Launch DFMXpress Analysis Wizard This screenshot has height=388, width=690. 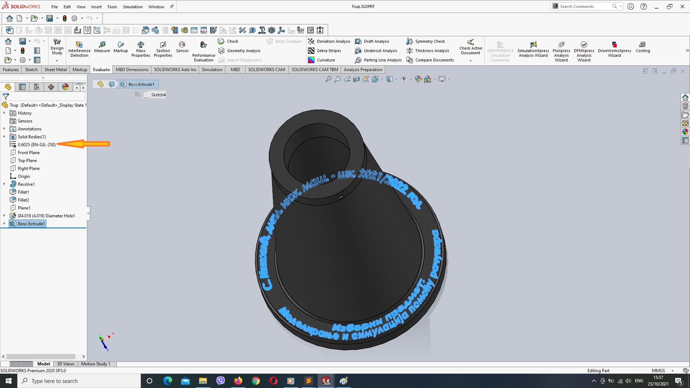click(x=584, y=51)
